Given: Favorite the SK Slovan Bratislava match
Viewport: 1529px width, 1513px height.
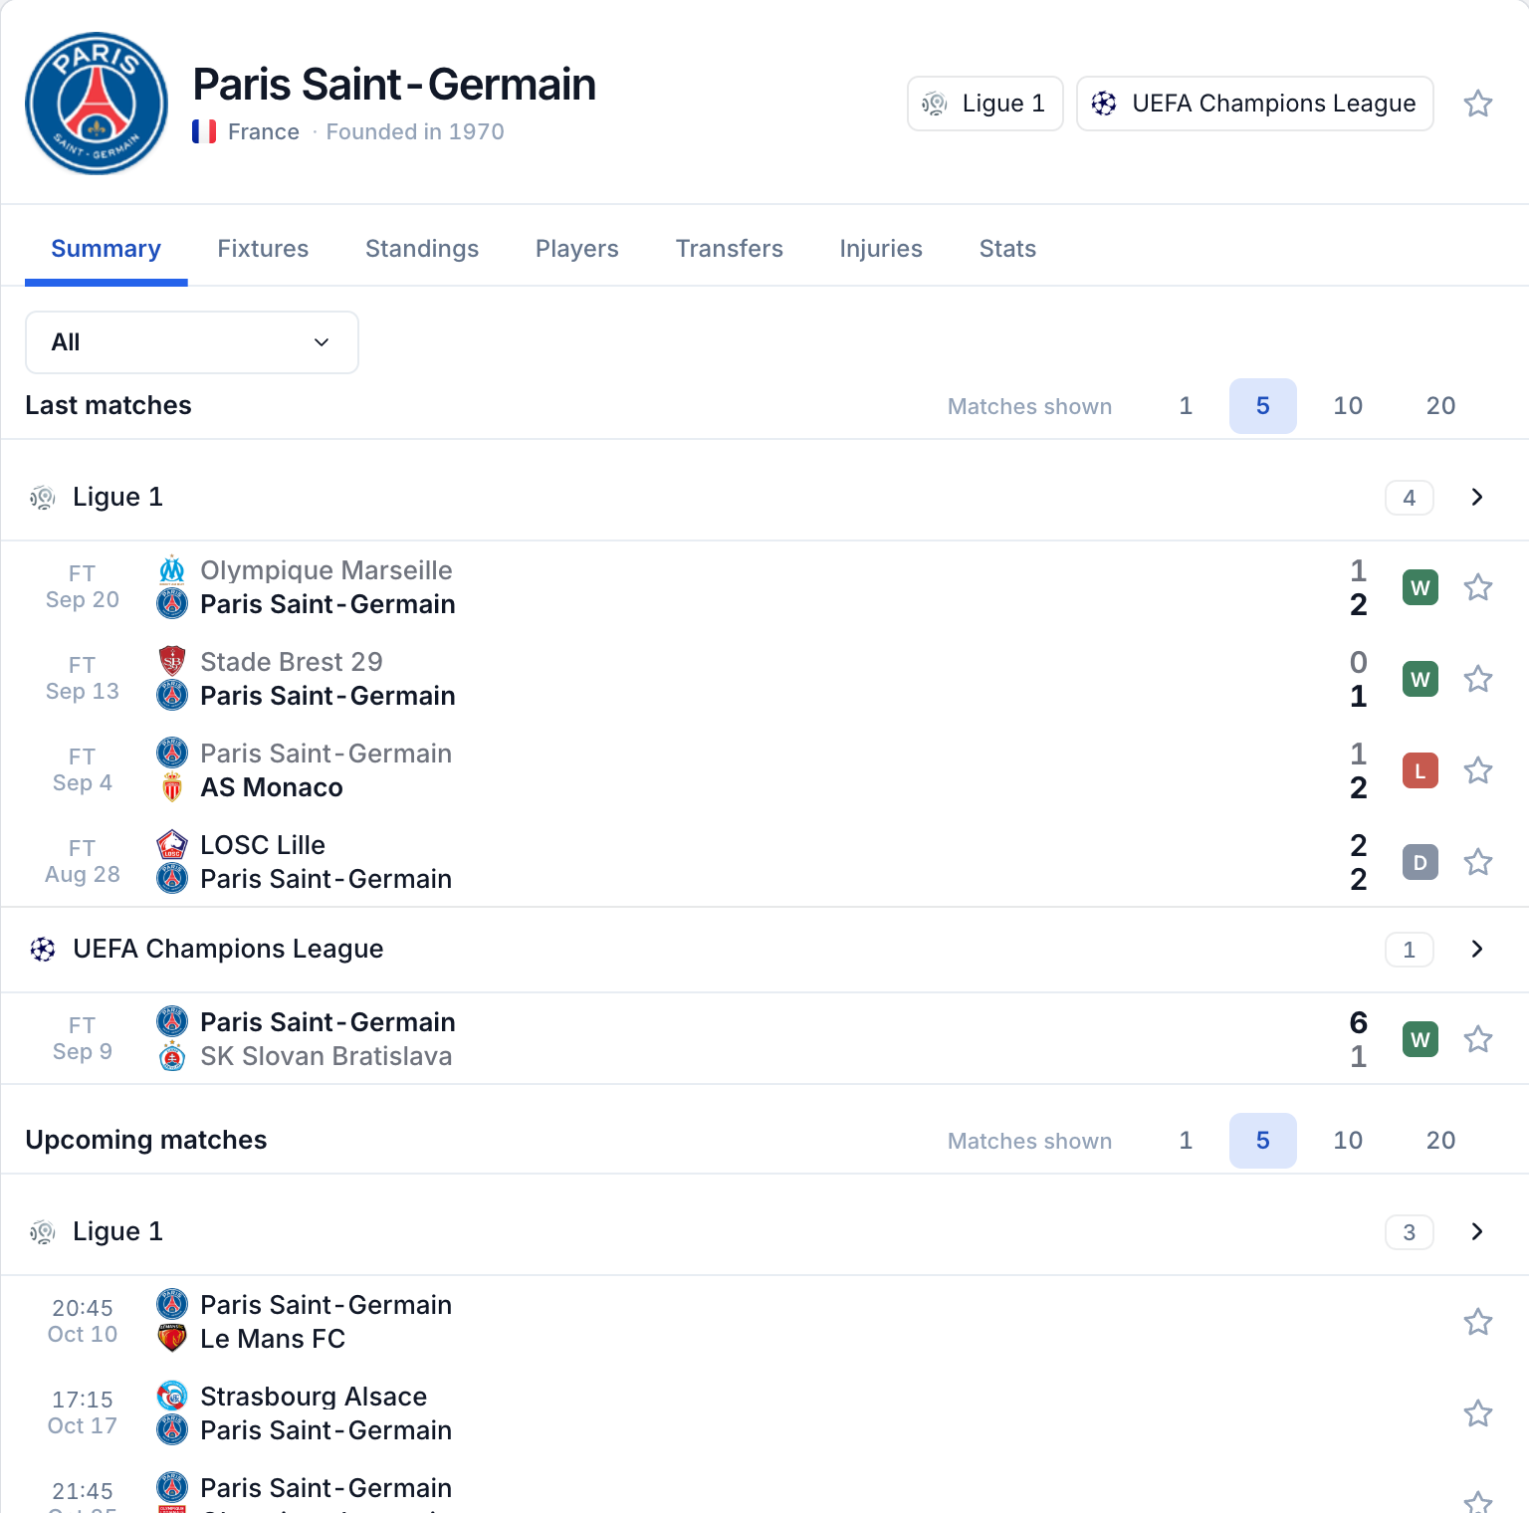Looking at the screenshot, I should coord(1478,1039).
